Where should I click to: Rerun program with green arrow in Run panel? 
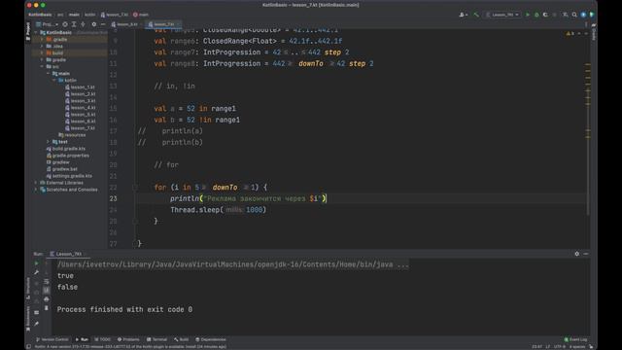coord(37,263)
